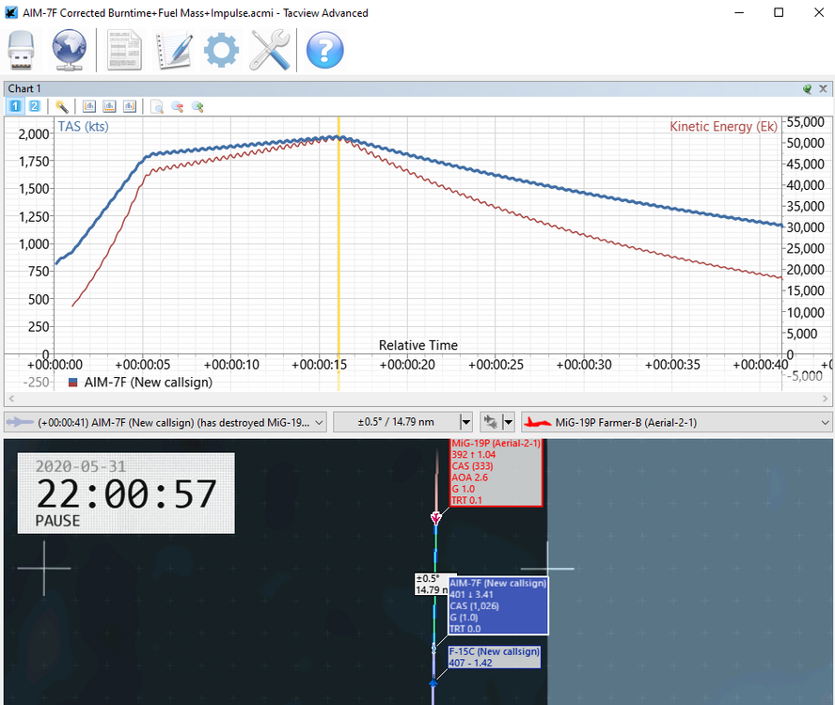This screenshot has width=835, height=705.
Task: Click the TAS (kts) axis label
Action: pos(83,126)
